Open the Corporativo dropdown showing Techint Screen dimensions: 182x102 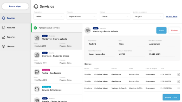coord(49,17)
